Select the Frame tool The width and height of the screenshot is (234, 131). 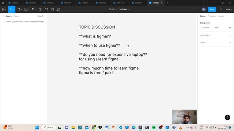[x=19, y=9]
